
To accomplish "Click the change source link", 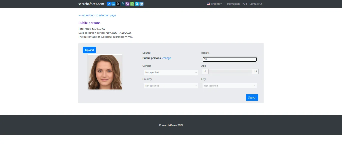I will pos(166,58).
